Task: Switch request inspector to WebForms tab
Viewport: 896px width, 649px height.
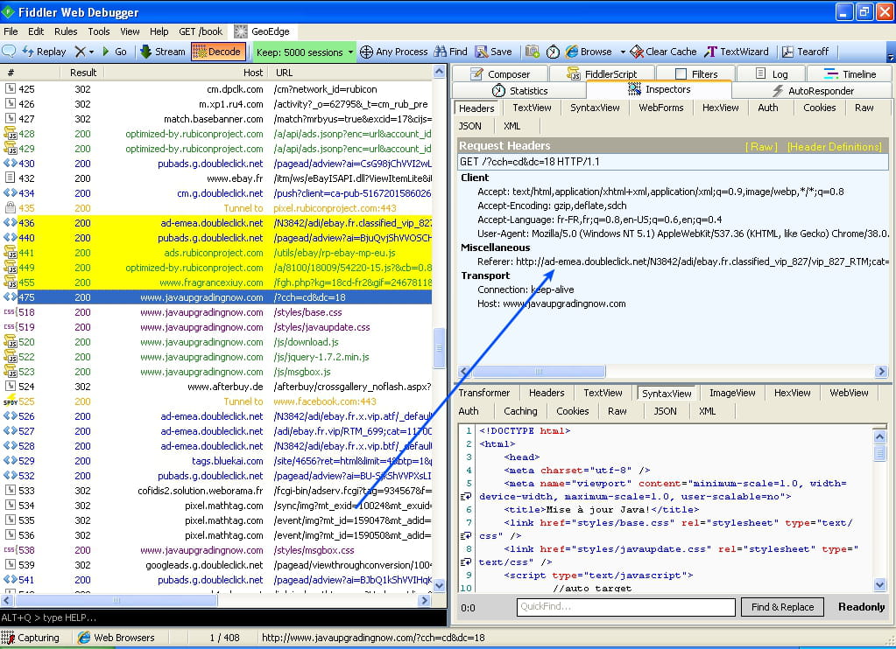Action: 661,108
